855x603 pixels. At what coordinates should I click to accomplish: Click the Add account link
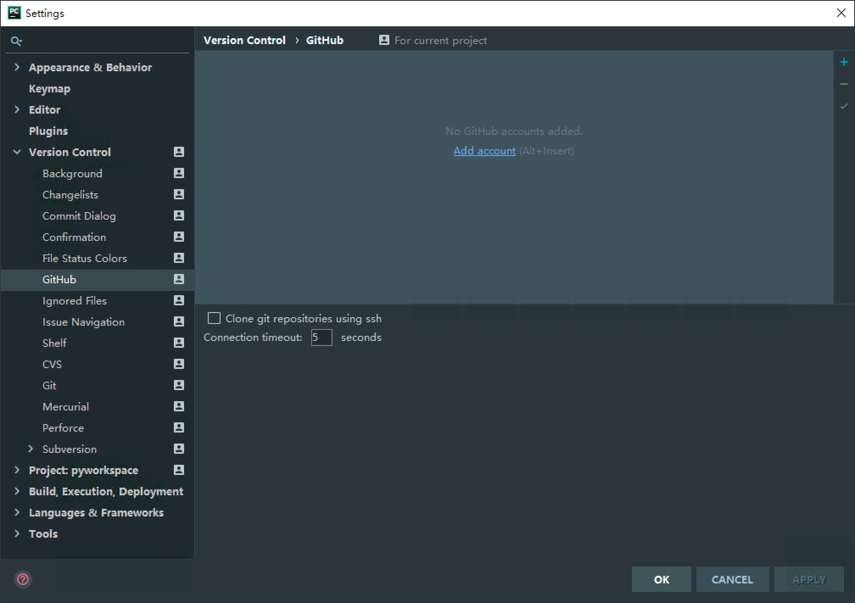pos(484,151)
